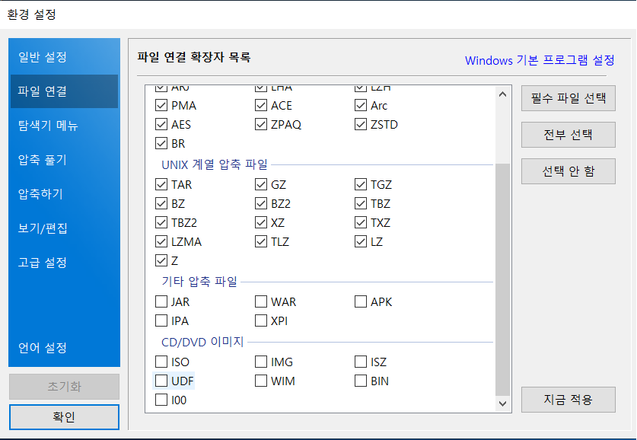Viewport: 637px width, 440px height.
Task: Check the IPA extension box
Action: pos(161,321)
